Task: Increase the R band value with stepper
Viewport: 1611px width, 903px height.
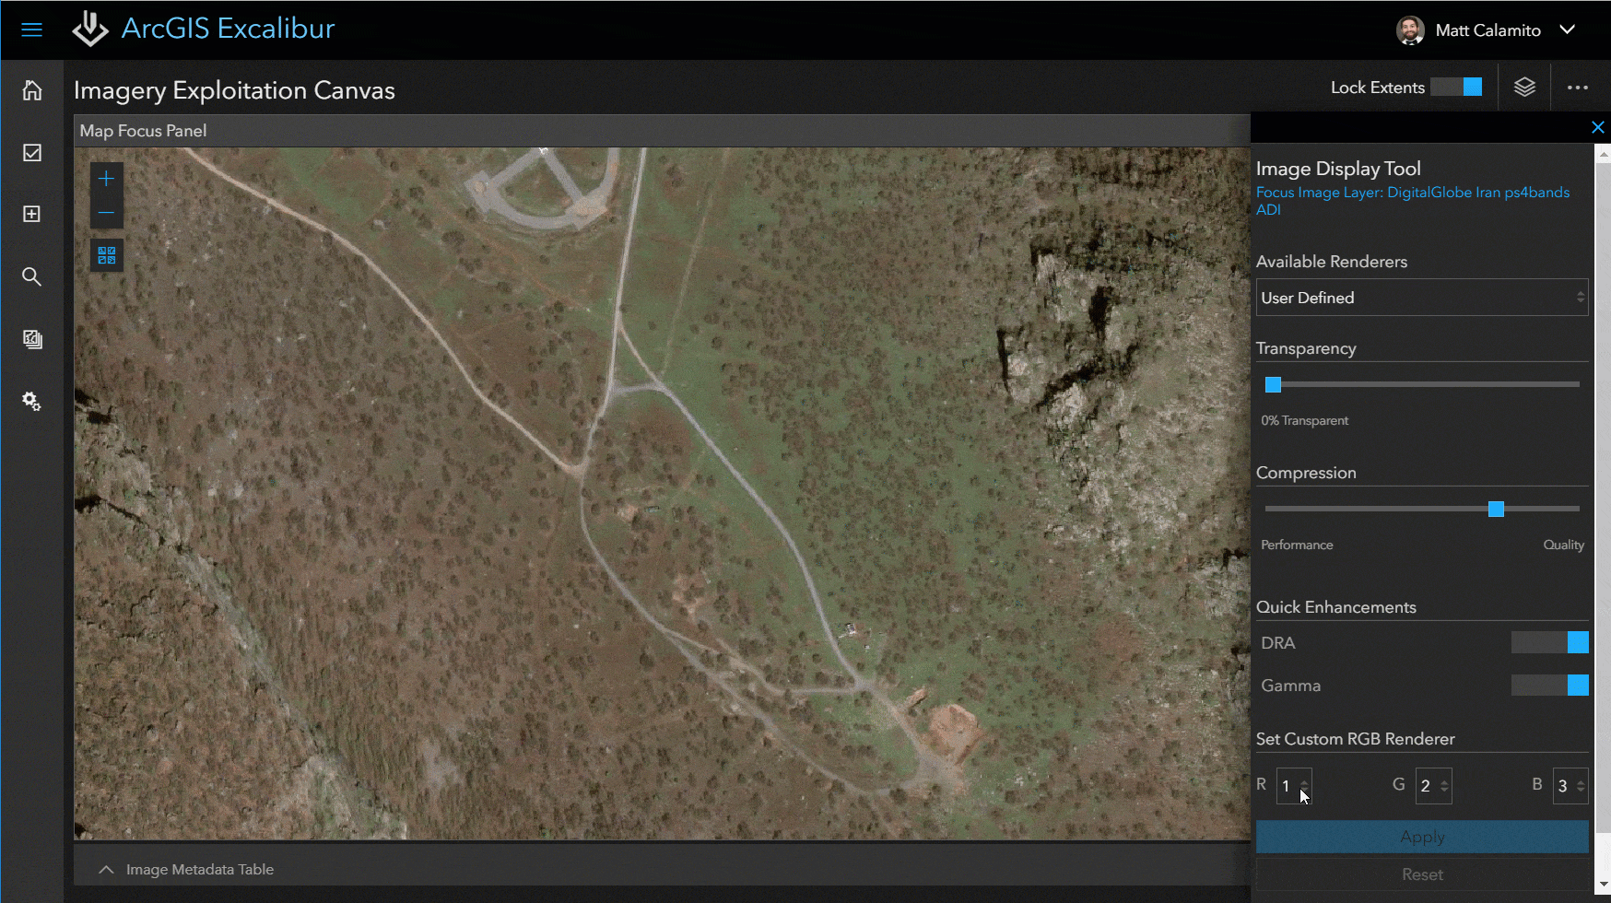Action: tap(1307, 780)
